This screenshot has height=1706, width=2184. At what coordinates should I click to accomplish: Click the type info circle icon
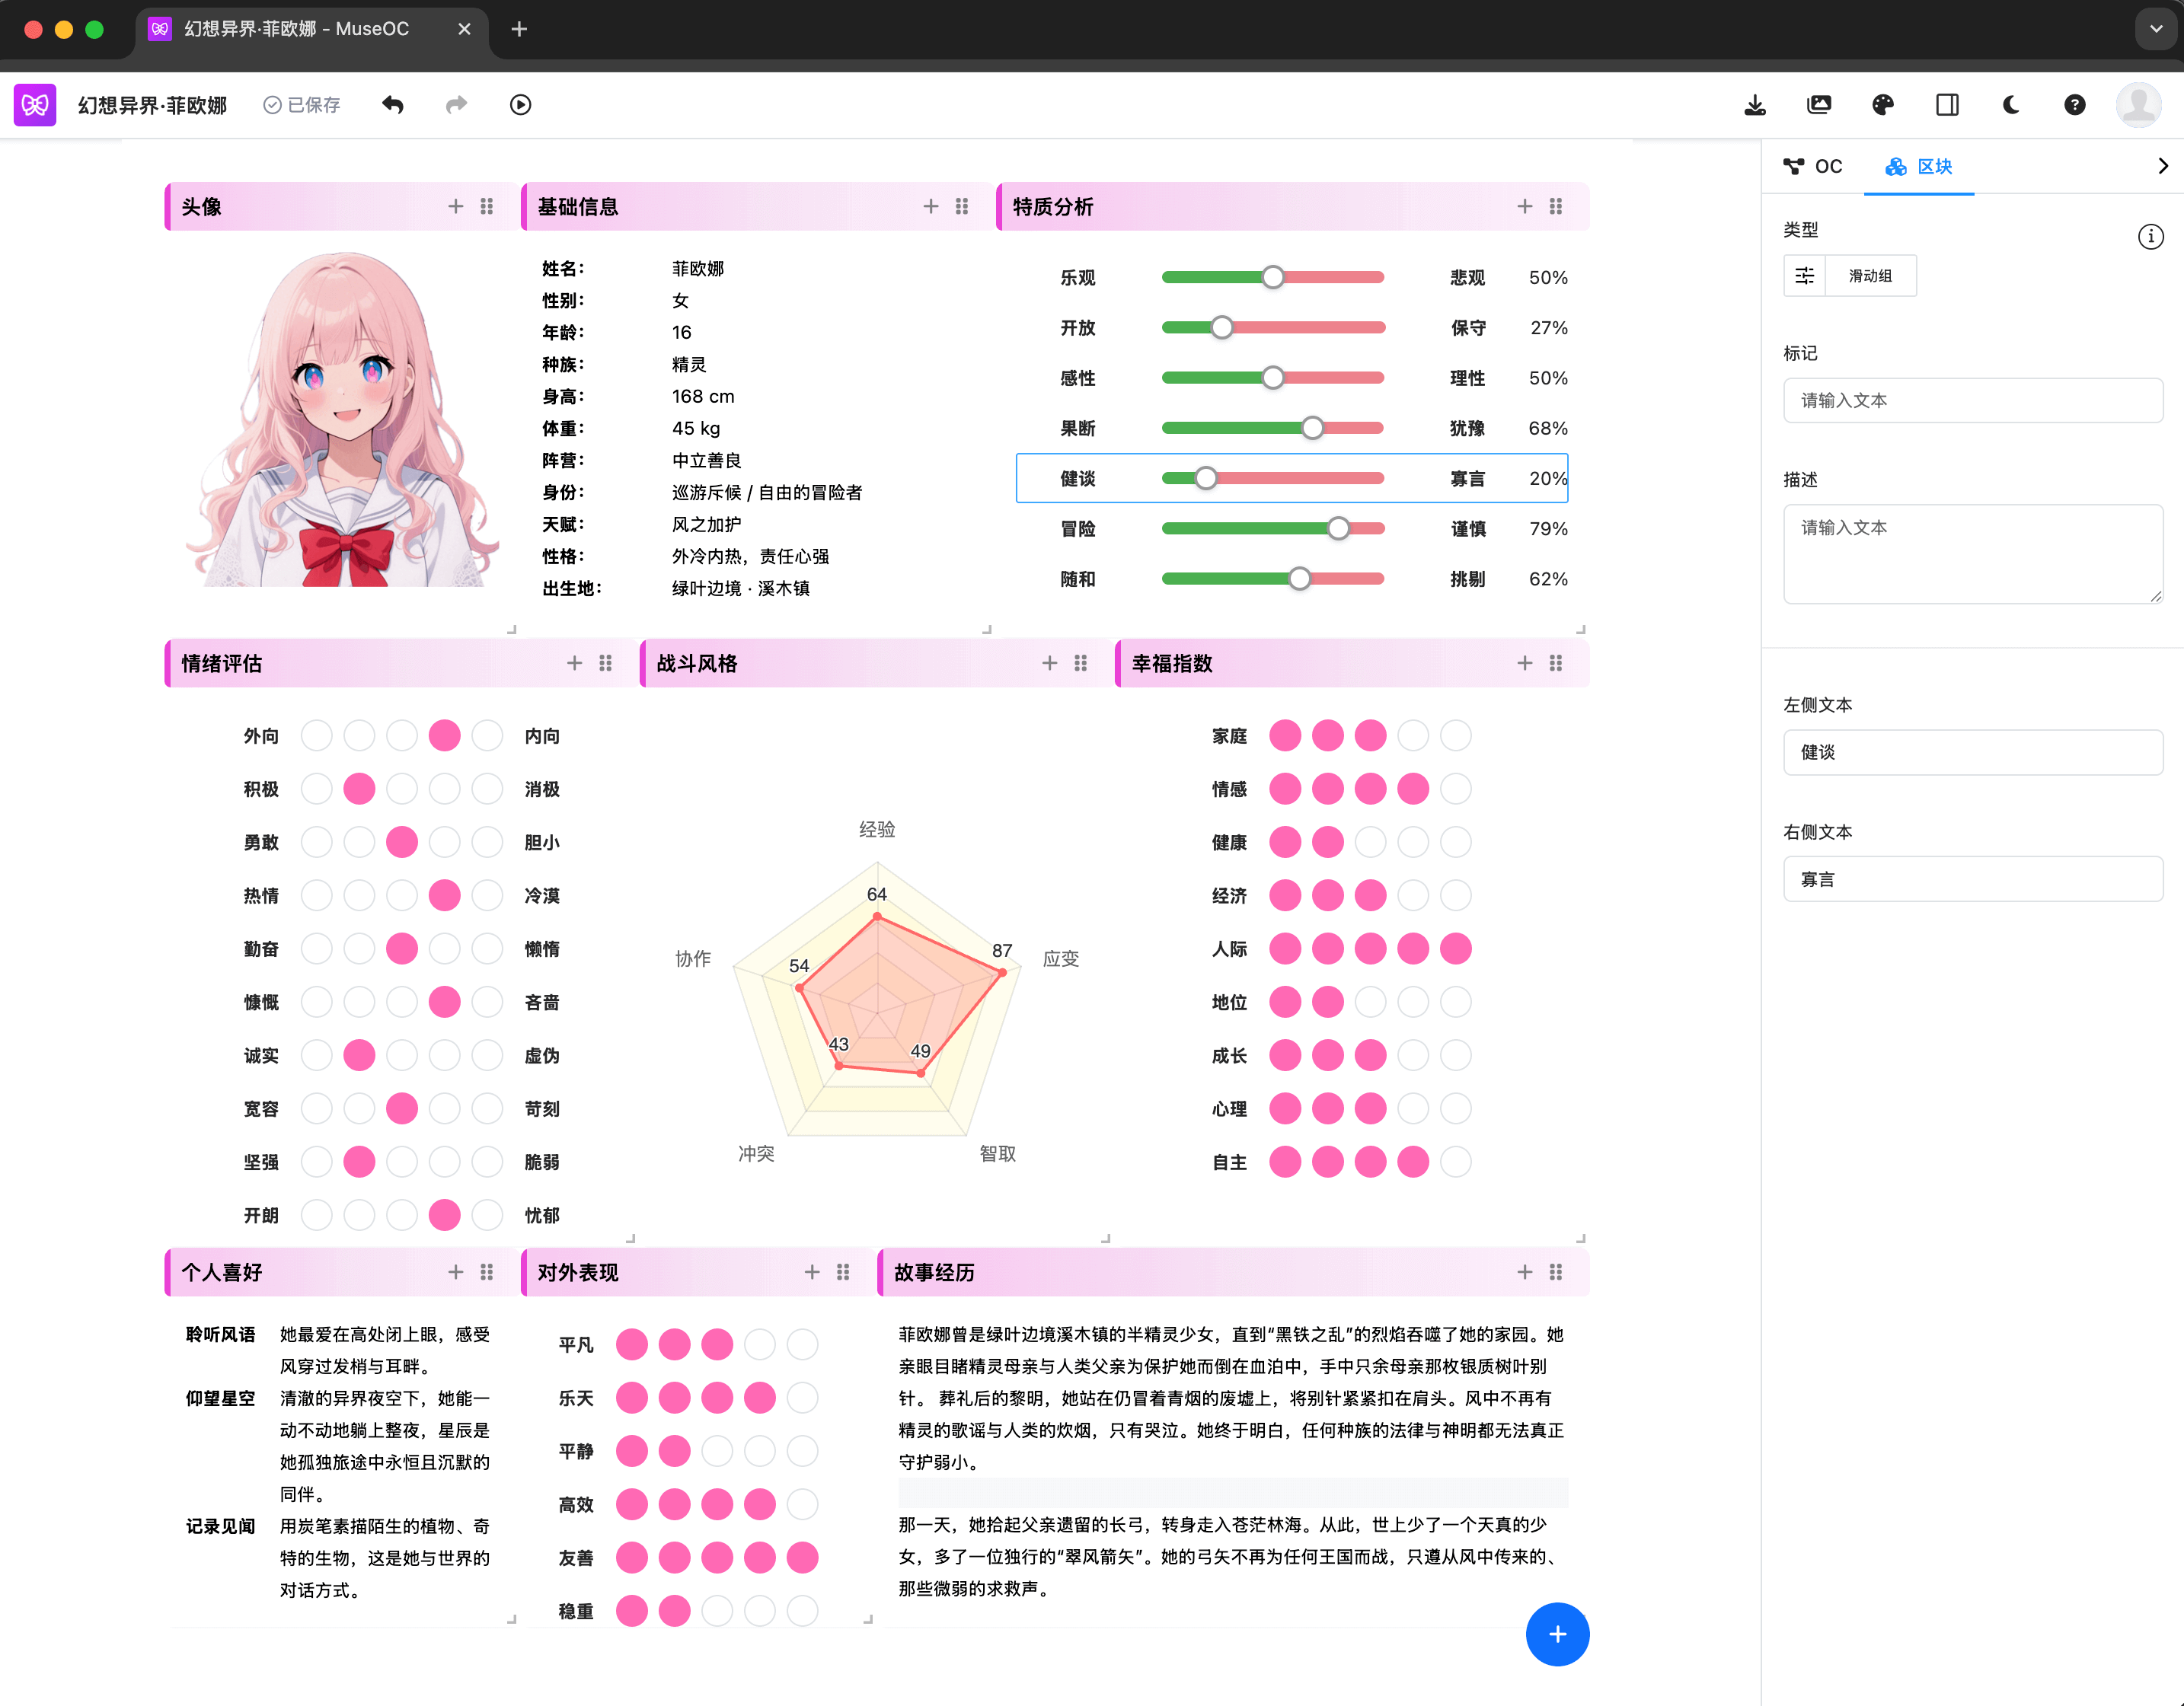pos(2150,237)
